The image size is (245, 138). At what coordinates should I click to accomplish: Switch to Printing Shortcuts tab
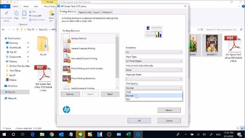pyautogui.click(x=68, y=12)
